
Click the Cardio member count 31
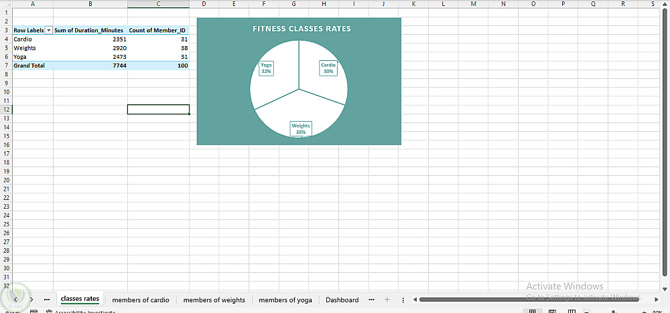pyautogui.click(x=158, y=39)
